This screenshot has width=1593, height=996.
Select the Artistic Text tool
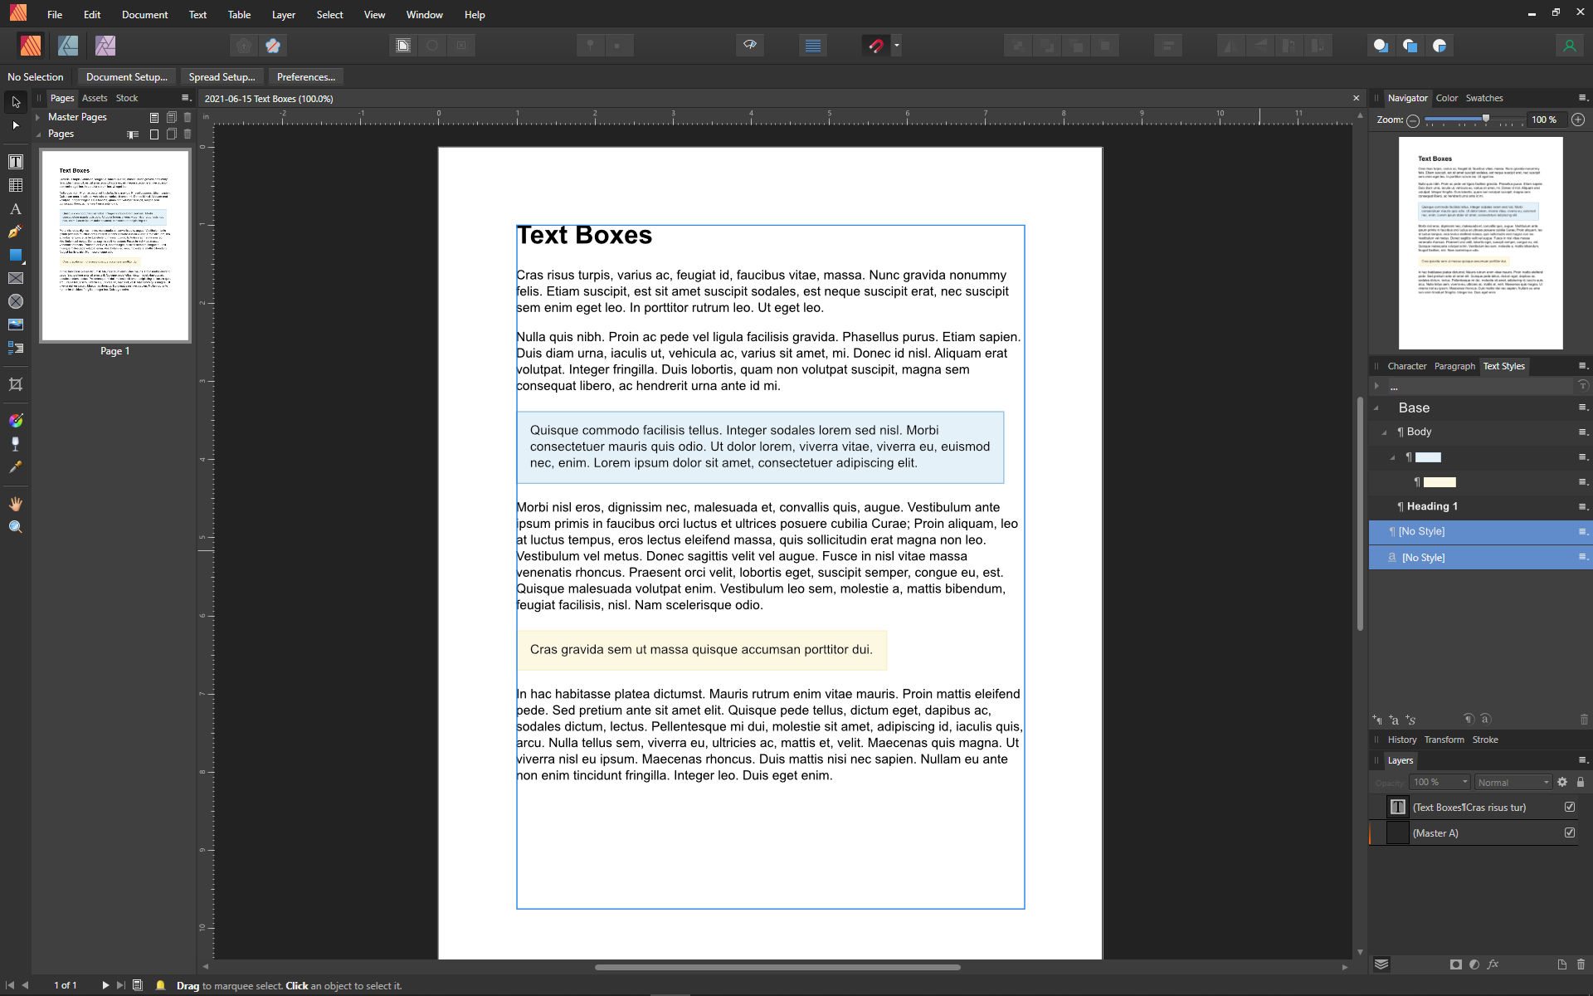tap(16, 208)
